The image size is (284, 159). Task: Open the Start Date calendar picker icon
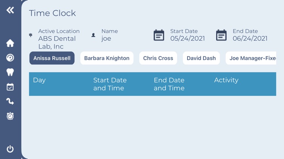coord(159,35)
